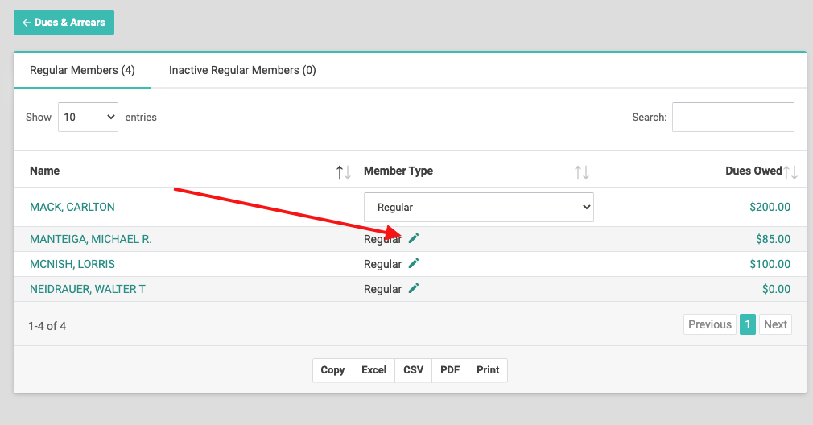Image resolution: width=813 pixels, height=425 pixels.
Task: Edit member type pencil for MCNISH, LORRIS
Action: 414,263
